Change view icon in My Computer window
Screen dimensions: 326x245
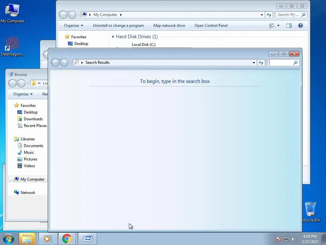point(272,26)
